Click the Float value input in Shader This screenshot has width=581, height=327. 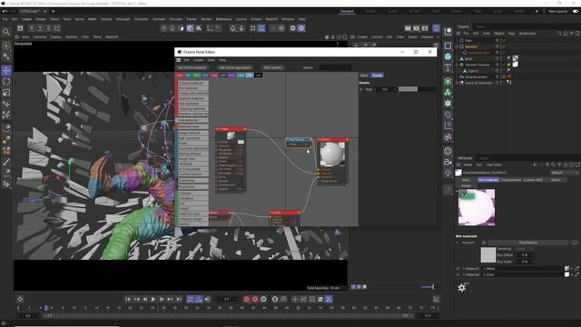coord(385,89)
